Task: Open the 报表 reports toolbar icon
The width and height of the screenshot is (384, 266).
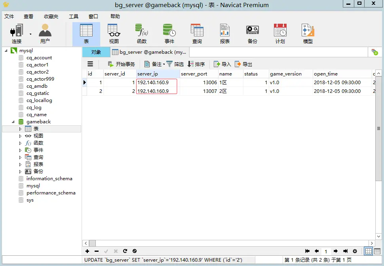Action: click(224, 34)
